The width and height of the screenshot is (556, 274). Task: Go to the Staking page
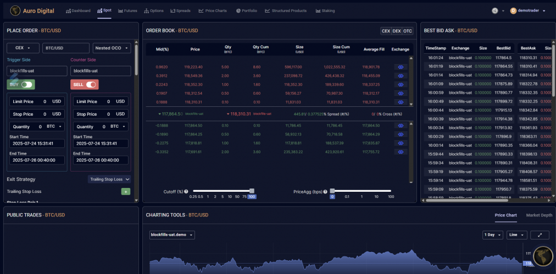(325, 11)
